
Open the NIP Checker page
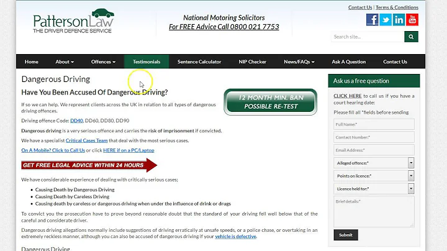253,62
